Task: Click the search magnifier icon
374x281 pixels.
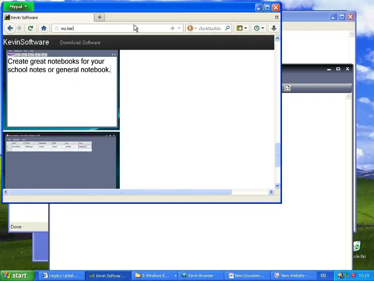Action: (228, 28)
